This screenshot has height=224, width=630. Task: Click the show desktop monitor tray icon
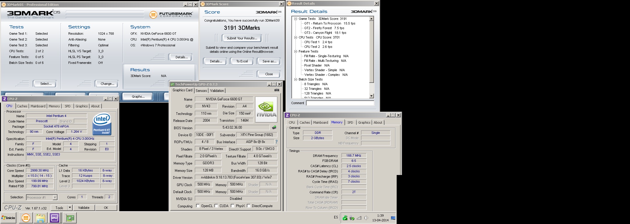point(393,218)
